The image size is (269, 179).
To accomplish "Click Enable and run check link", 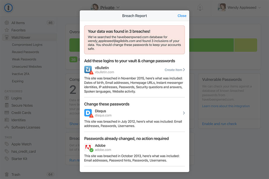I will [x=219, y=124].
